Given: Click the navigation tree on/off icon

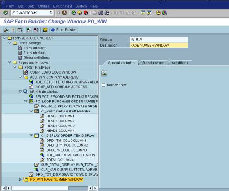Looking at the screenshot, I should pos(29,30).
